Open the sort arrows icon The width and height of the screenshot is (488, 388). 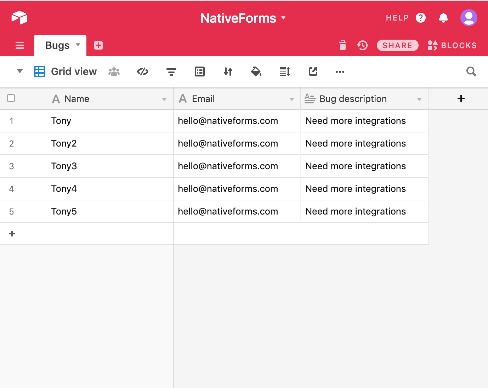click(x=228, y=72)
